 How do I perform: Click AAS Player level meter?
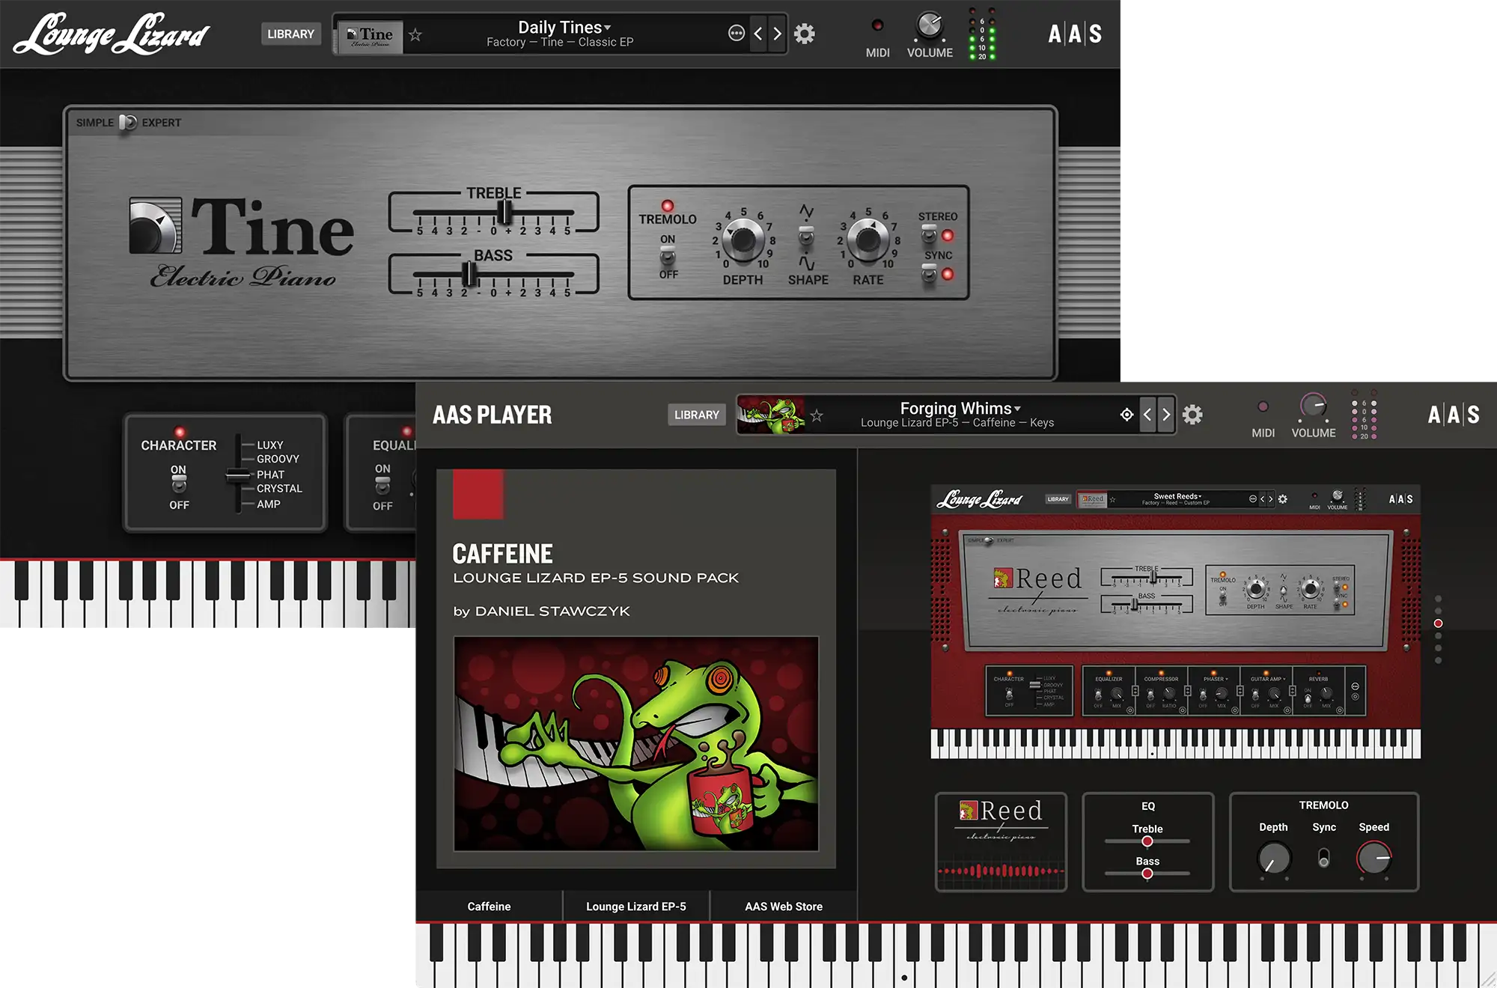1364,415
